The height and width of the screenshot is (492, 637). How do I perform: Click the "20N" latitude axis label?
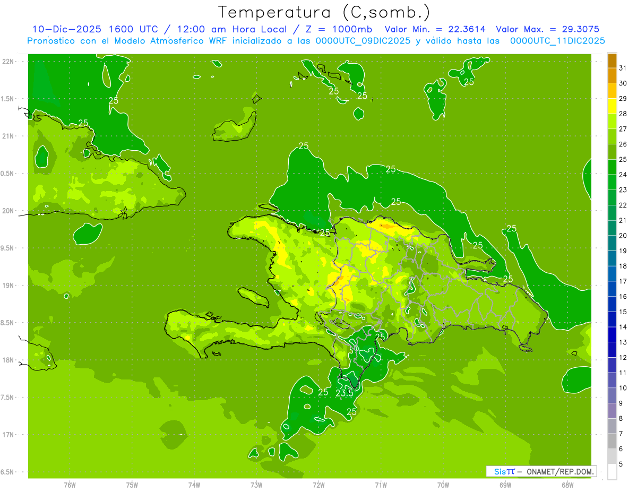[x=8, y=211]
